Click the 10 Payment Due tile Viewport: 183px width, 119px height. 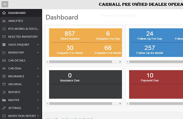150,77
